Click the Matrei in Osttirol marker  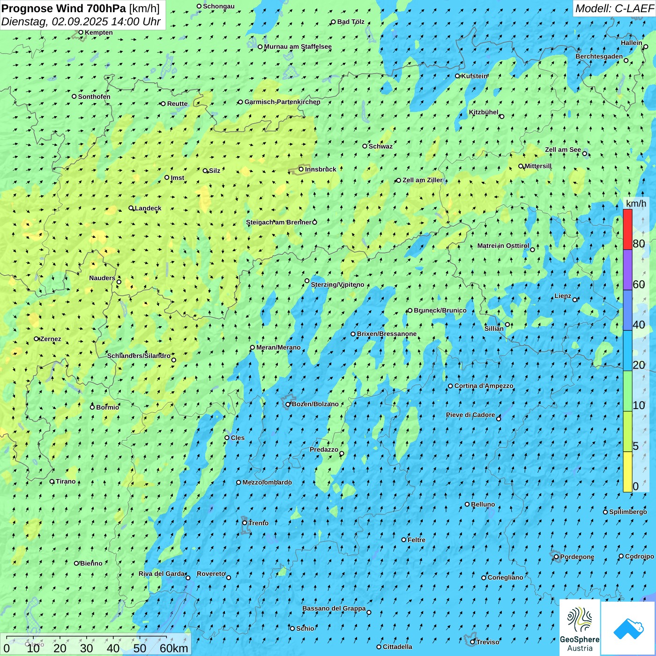pos(532,249)
